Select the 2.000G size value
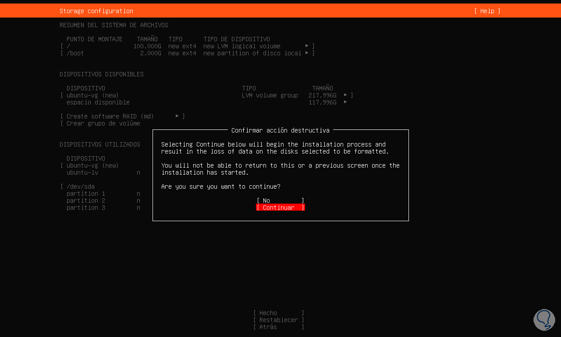Image resolution: width=561 pixels, height=337 pixels. 151,53
